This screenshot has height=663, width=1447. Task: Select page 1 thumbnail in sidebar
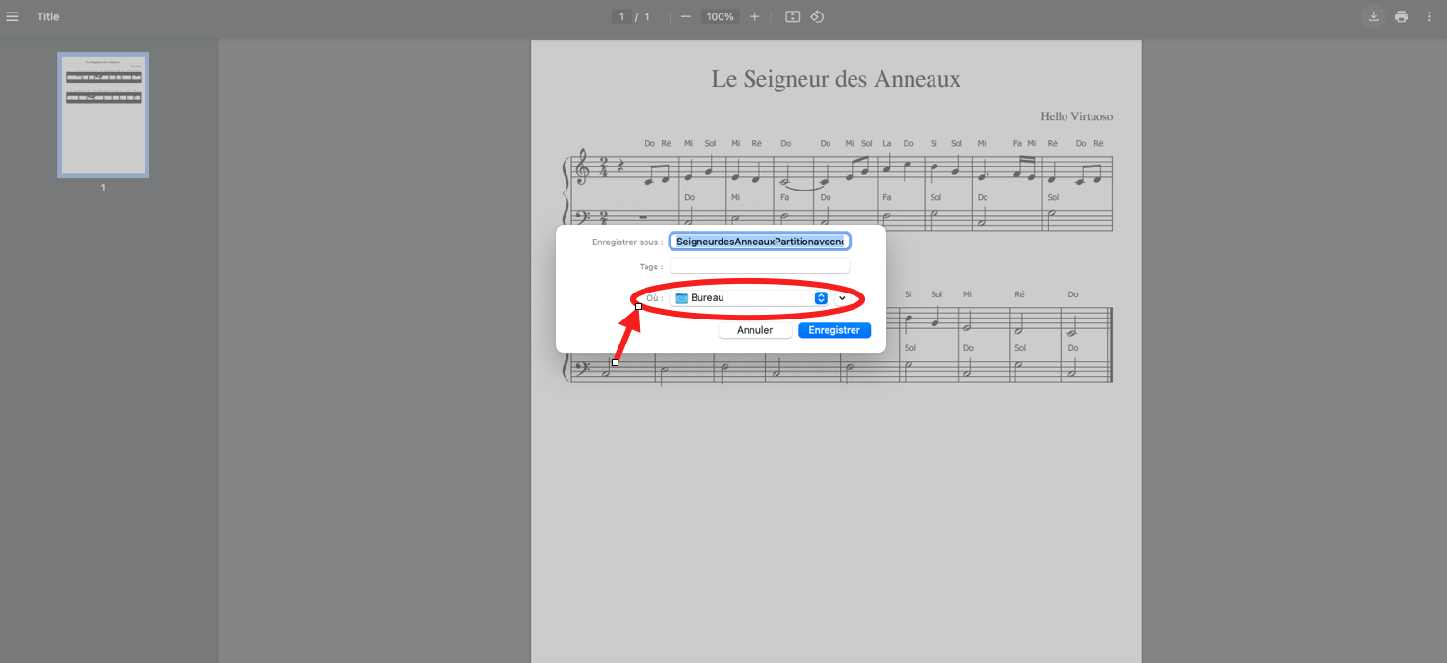[x=103, y=115]
